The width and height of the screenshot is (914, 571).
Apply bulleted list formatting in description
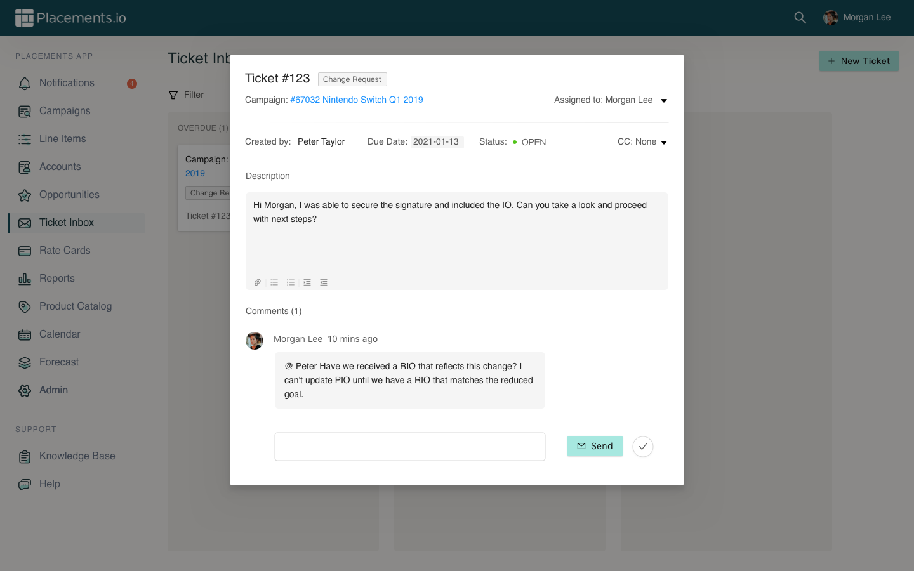coord(274,282)
